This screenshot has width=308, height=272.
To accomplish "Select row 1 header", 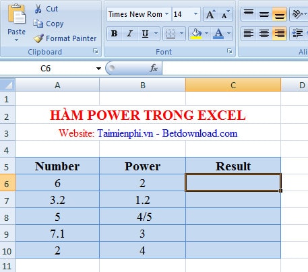I will [7, 99].
